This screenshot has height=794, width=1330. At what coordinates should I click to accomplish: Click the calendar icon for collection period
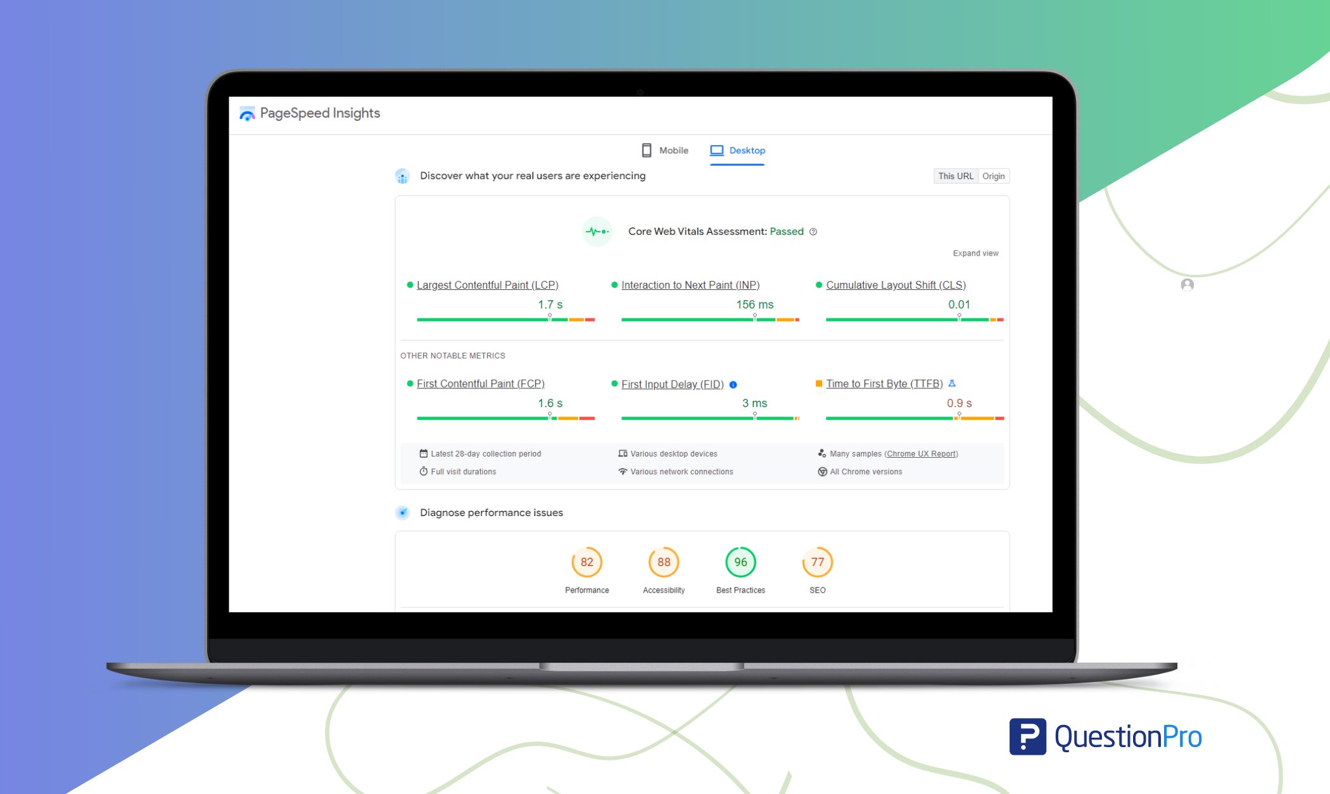423,453
